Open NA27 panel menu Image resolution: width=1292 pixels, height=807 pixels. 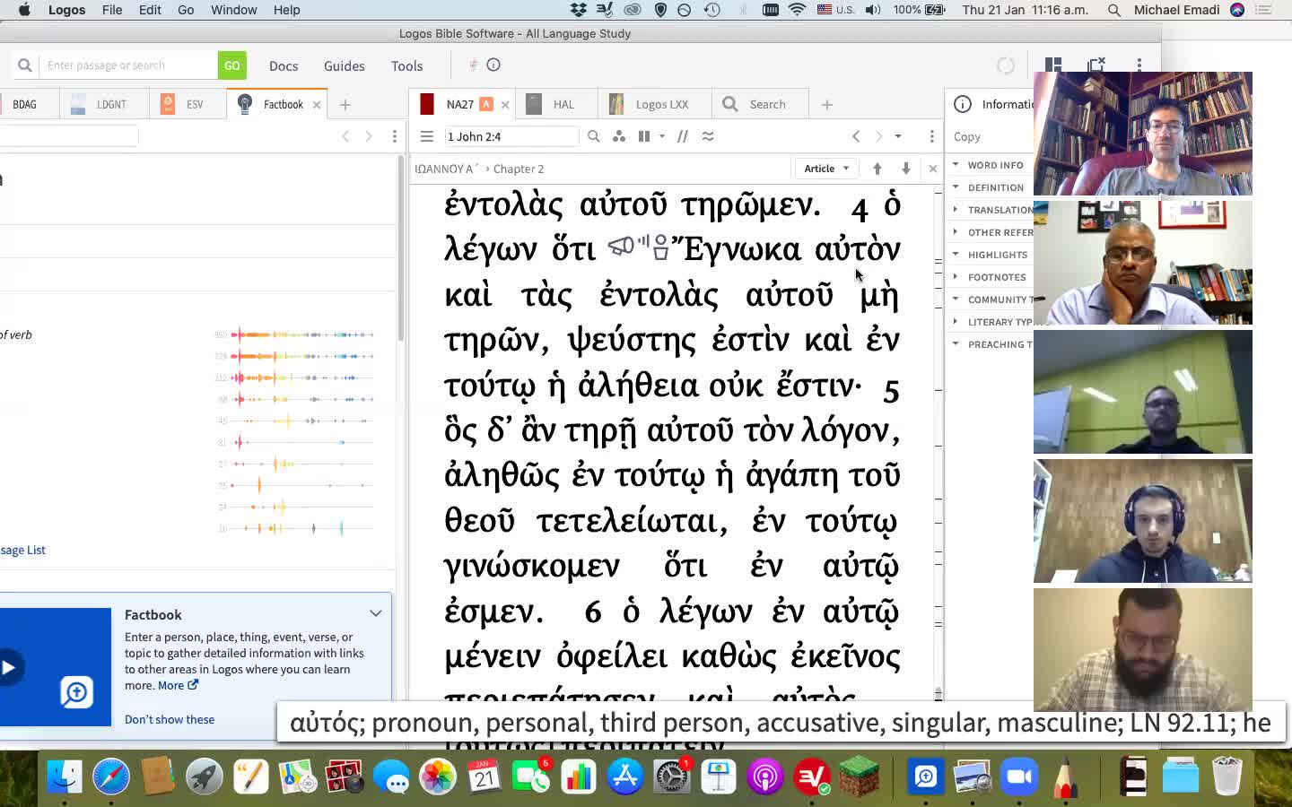pyautogui.click(x=931, y=136)
